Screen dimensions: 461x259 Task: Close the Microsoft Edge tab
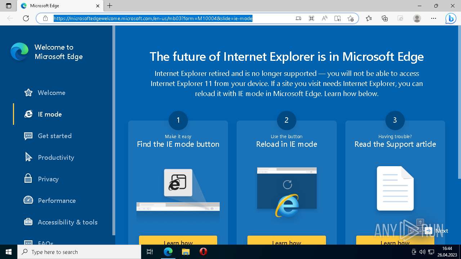[98, 6]
